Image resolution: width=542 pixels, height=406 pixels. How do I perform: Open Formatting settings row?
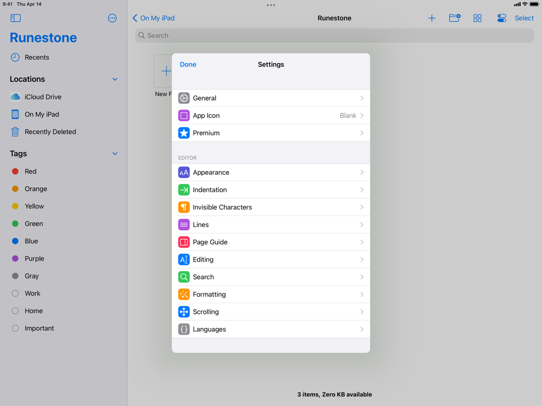tap(271, 294)
